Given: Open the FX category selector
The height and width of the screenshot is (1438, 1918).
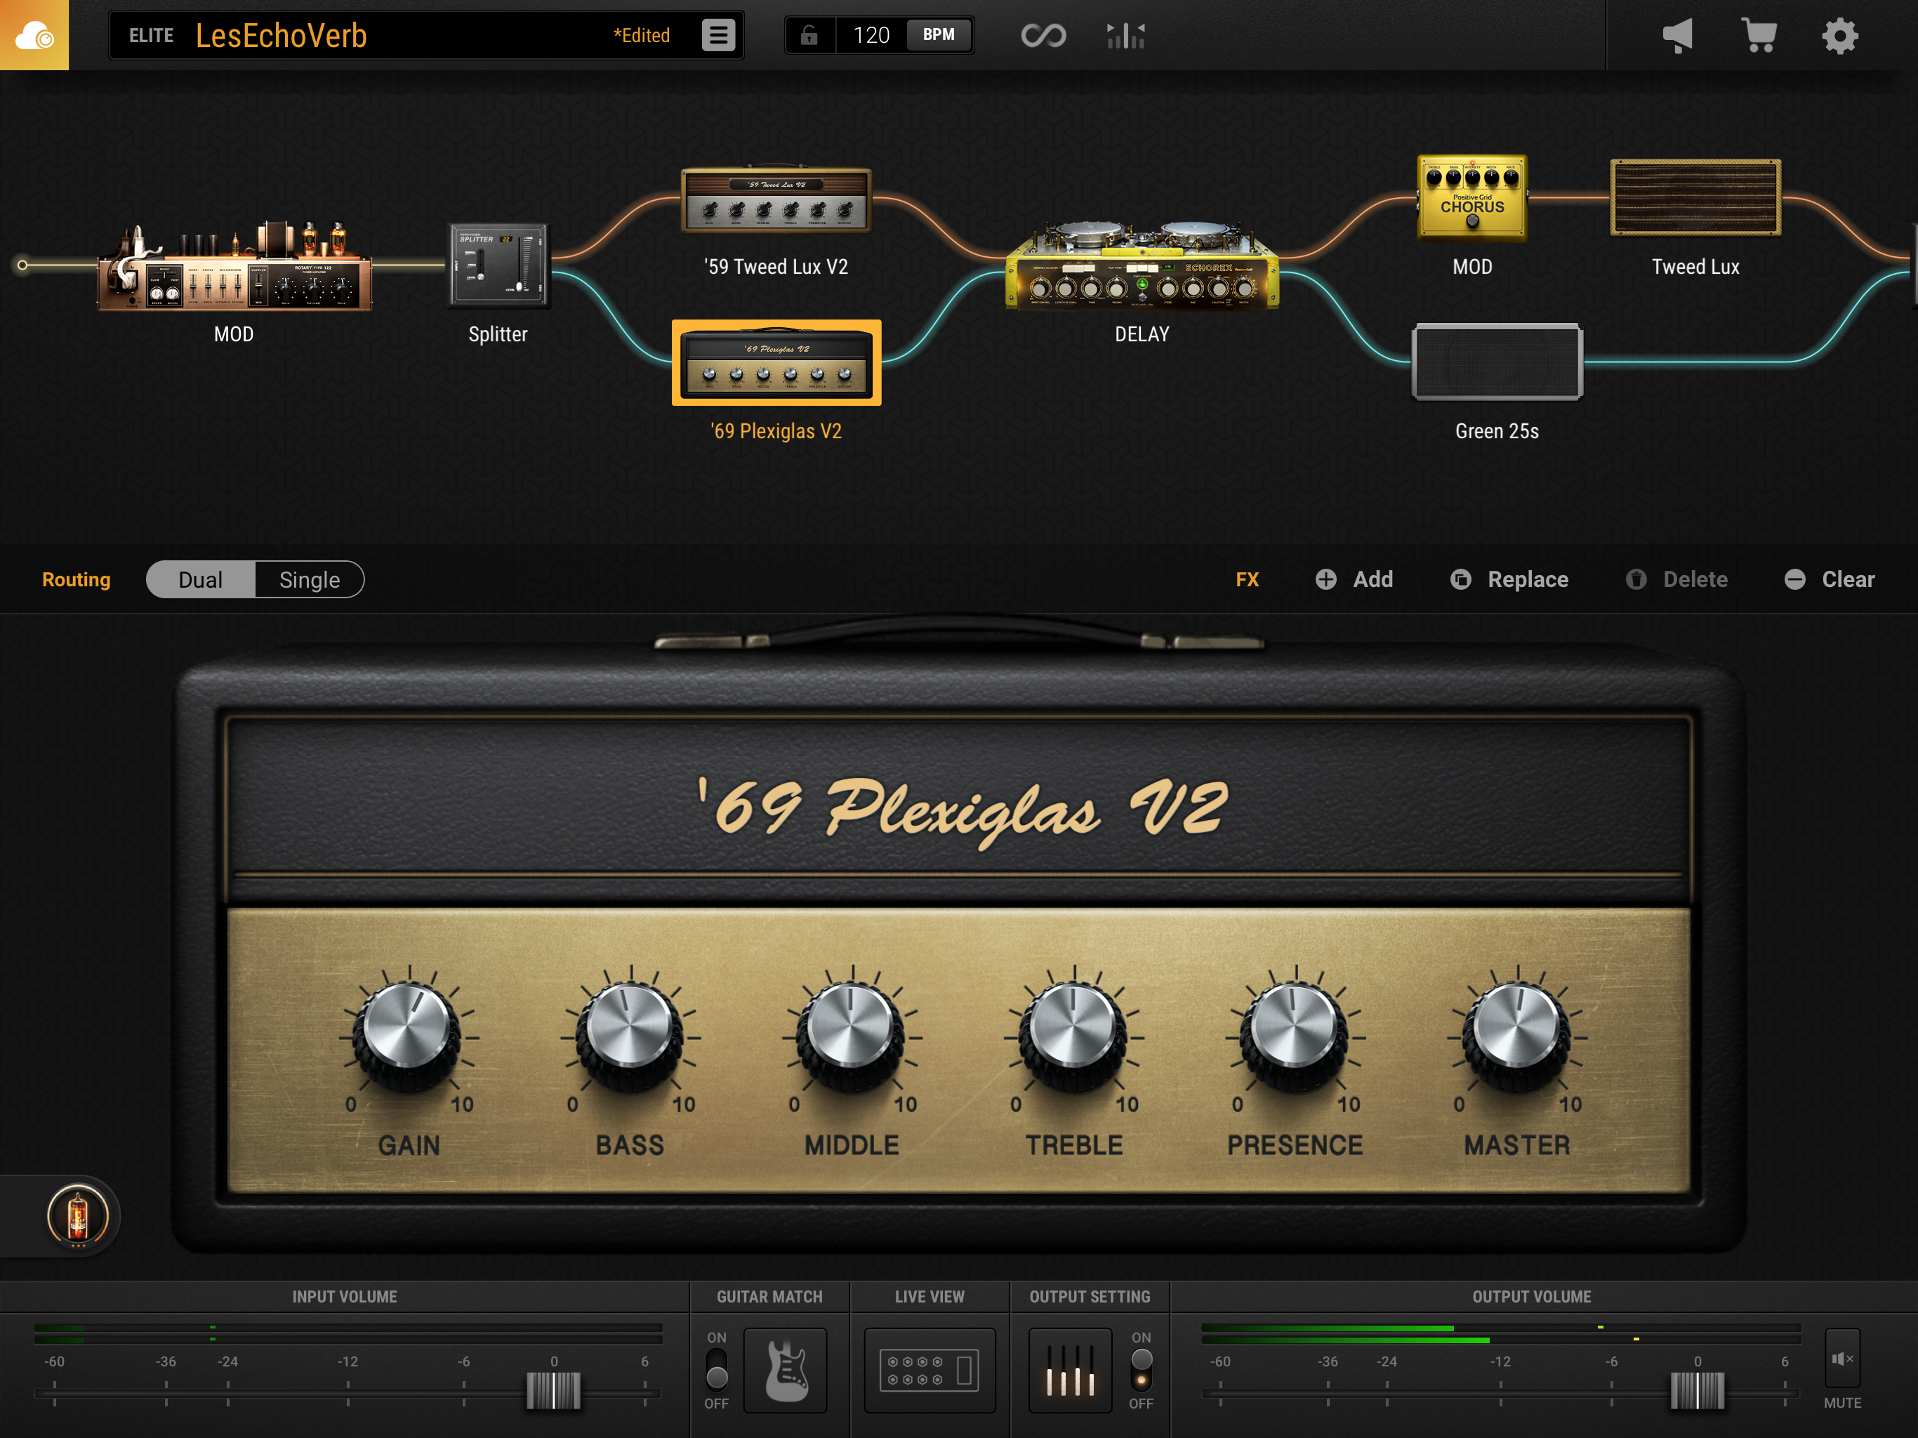Looking at the screenshot, I should 1248,579.
